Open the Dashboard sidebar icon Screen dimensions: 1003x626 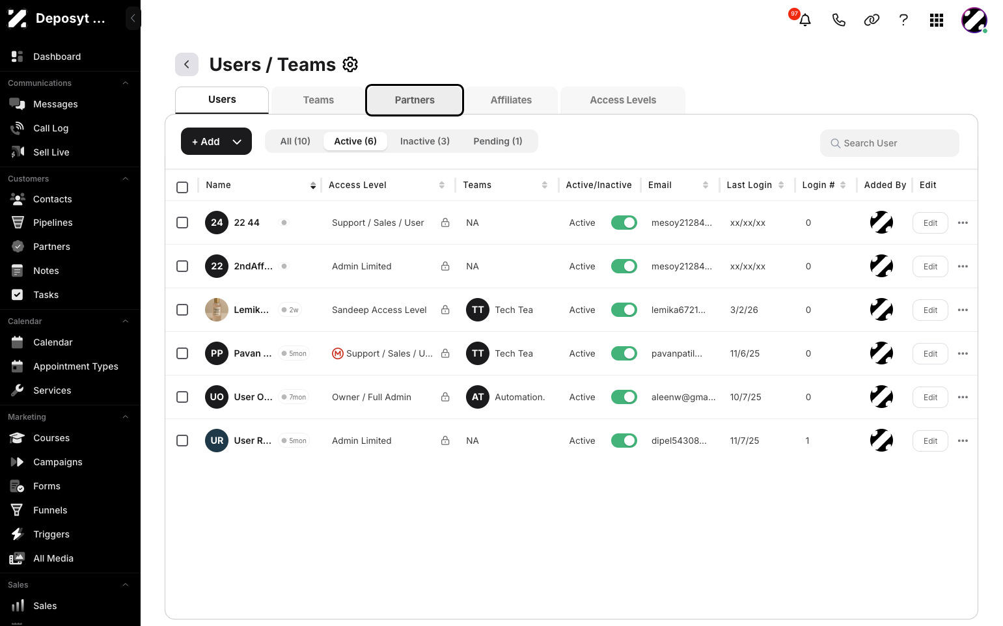[18, 57]
